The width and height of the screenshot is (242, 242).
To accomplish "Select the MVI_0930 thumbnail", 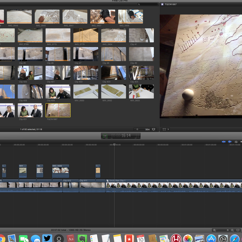I will coord(86,92).
